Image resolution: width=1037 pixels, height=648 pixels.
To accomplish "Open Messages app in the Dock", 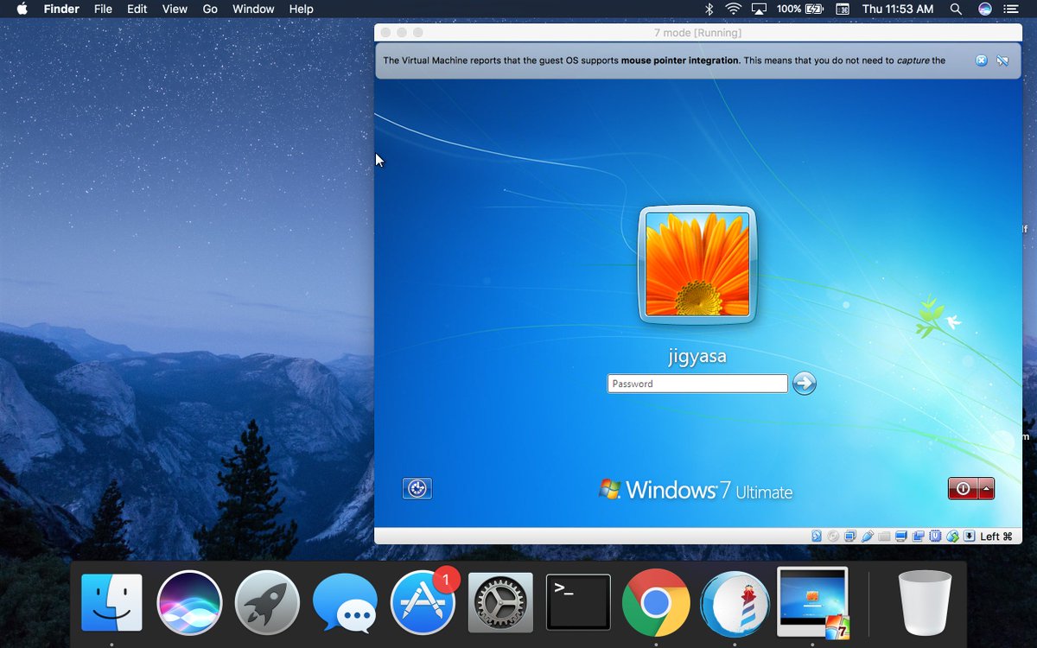I will (345, 602).
